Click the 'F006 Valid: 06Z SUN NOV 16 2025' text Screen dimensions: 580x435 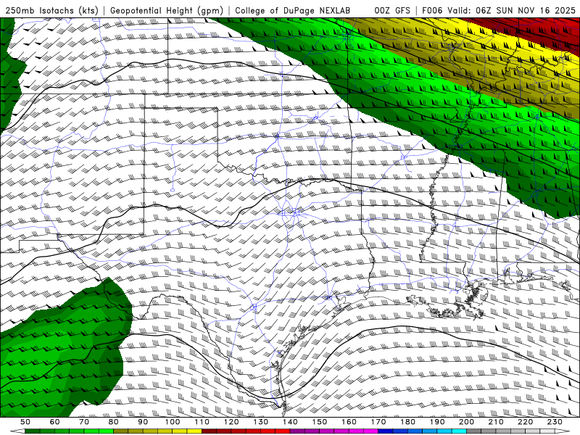[499, 10]
